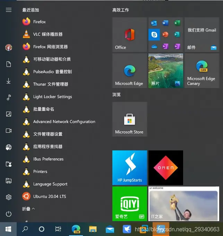223x236 pixels.
Task: Click the 最近添加 section heading
Action: (x=31, y=10)
